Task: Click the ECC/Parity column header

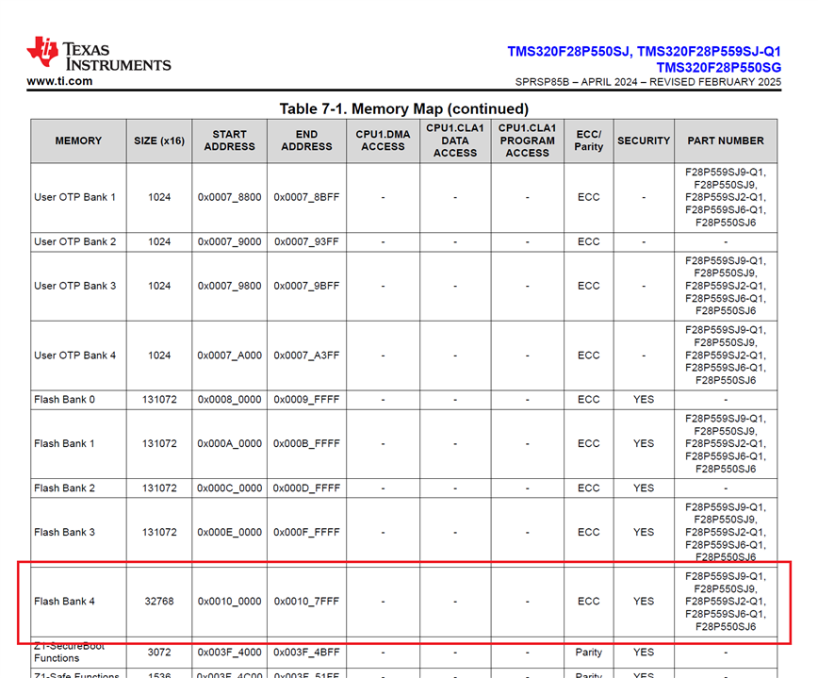Action: click(588, 141)
